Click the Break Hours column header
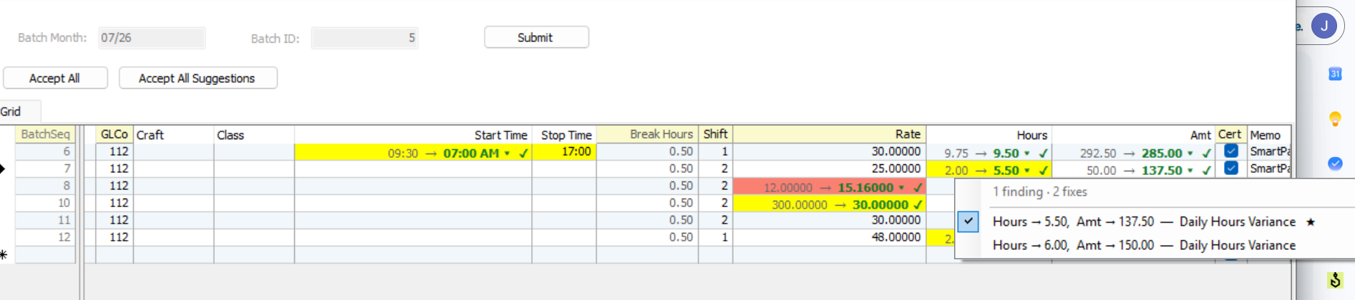Viewport: 1355px width, 300px height. (647, 134)
